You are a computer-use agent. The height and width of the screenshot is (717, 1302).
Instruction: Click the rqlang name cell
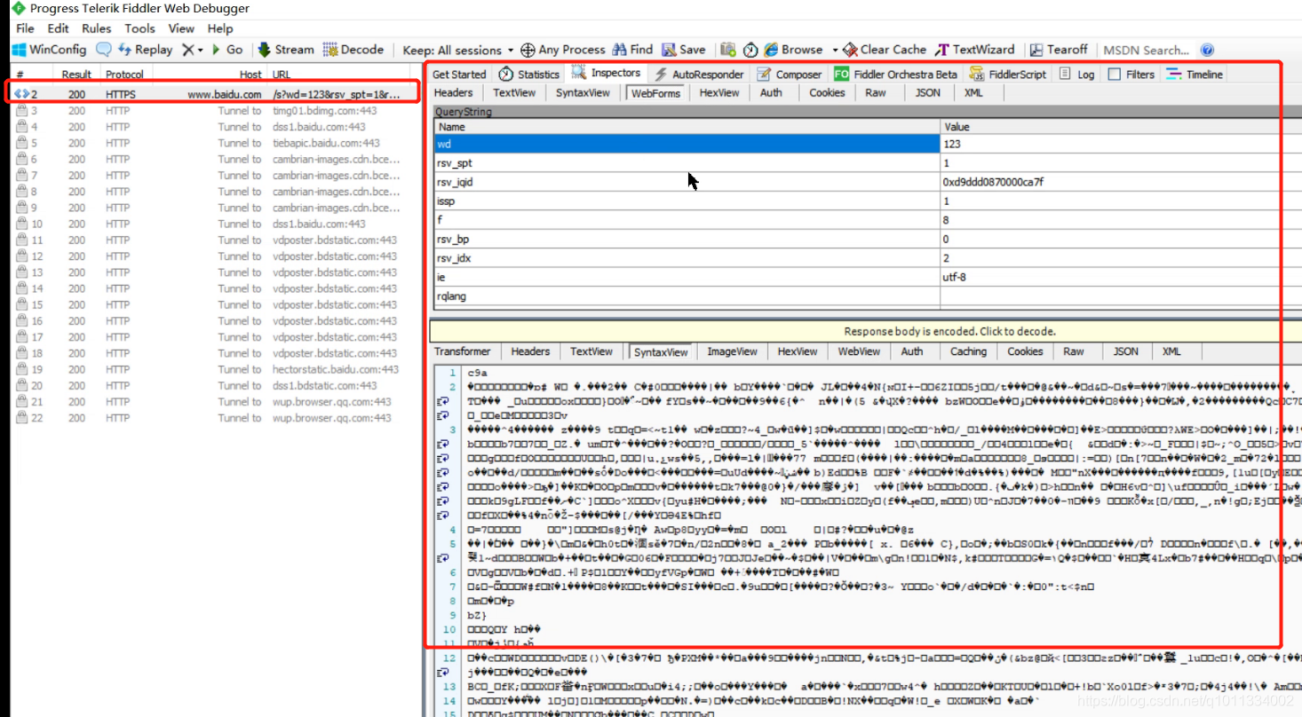click(x=686, y=296)
